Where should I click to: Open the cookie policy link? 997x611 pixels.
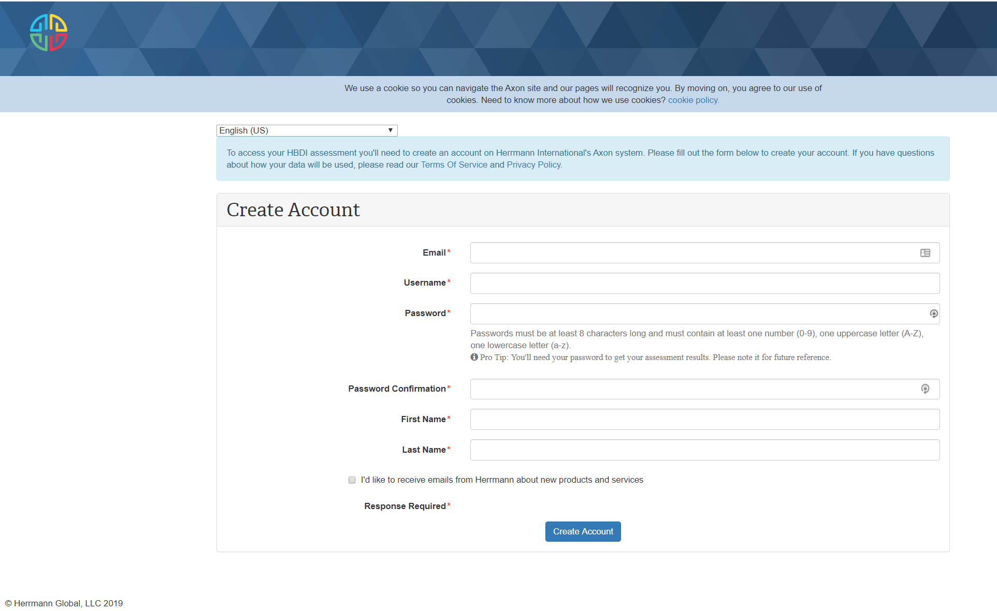point(693,100)
